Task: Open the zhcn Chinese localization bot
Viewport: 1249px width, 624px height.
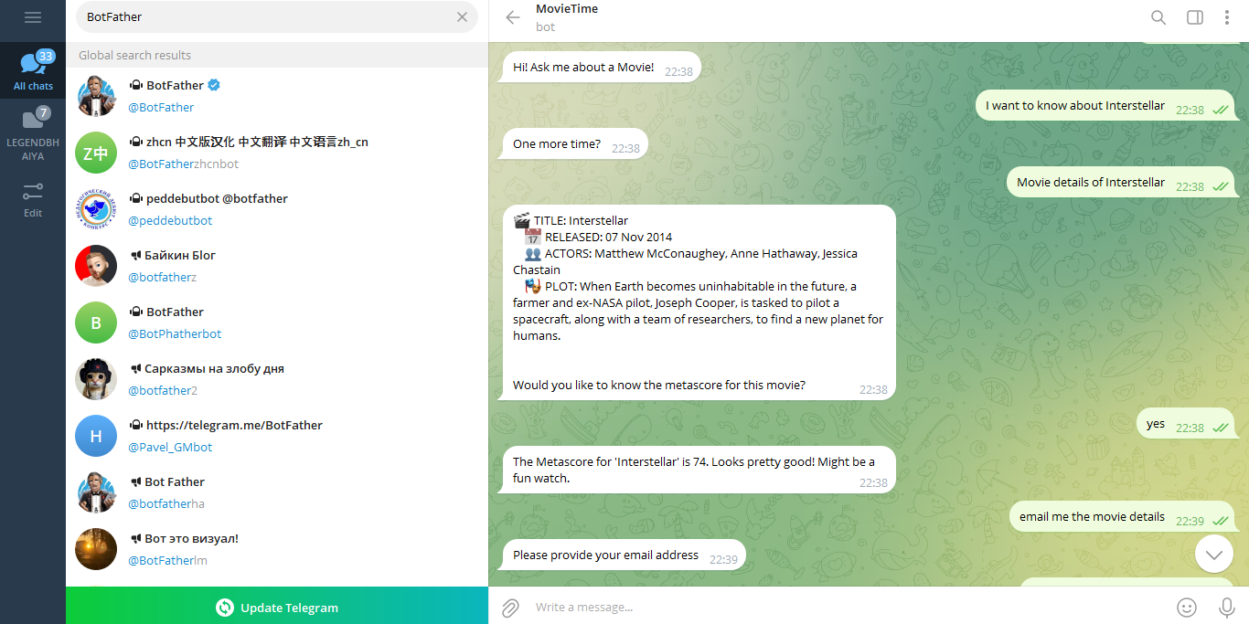Action: pos(277,153)
